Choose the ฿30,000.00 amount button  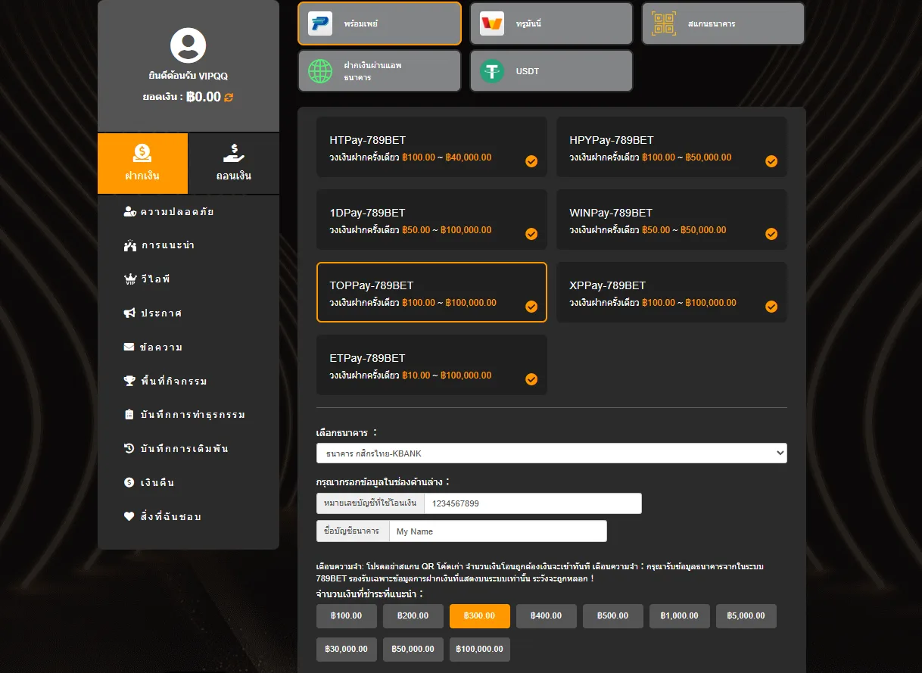[x=347, y=650]
